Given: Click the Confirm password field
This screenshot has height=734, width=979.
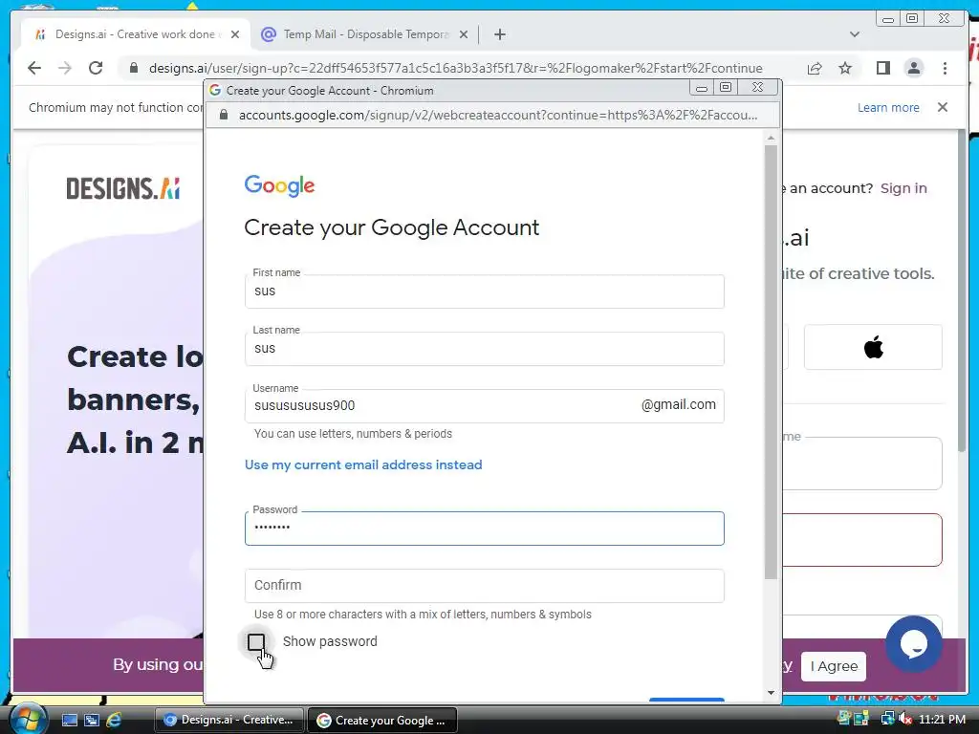Looking at the screenshot, I should coord(484,586).
